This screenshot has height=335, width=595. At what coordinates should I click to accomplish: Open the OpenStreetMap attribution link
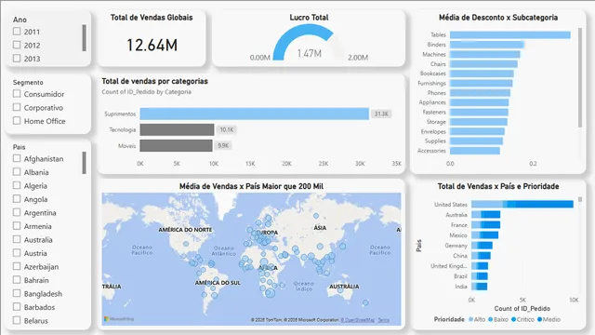click(x=358, y=320)
